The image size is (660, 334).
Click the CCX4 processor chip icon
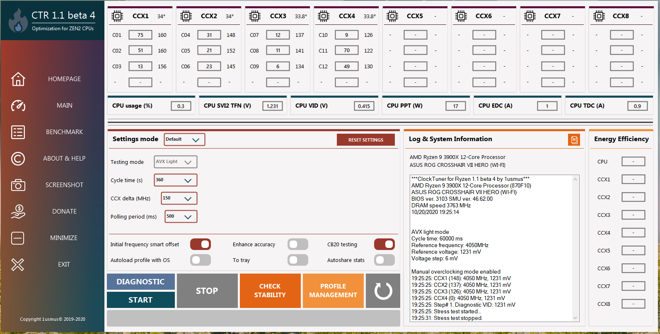[x=324, y=16]
